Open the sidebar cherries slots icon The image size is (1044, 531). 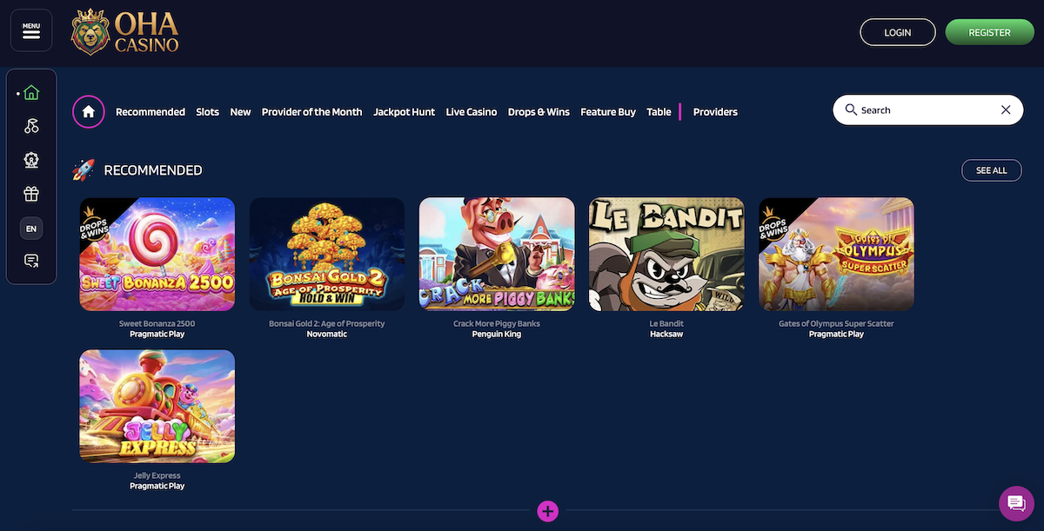pos(31,127)
